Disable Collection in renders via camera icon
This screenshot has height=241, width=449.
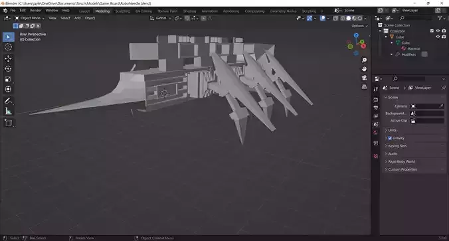[x=444, y=31]
